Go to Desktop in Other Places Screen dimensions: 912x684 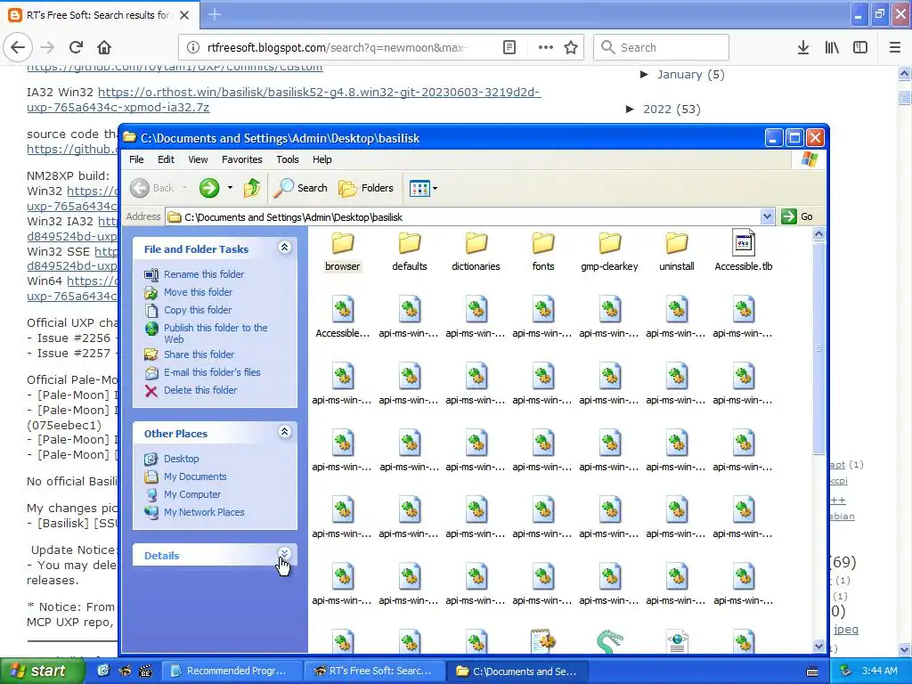181,459
